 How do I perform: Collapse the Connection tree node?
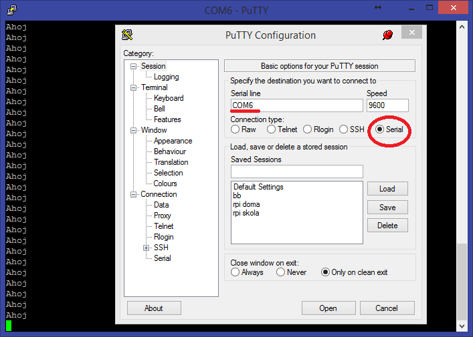tap(133, 195)
